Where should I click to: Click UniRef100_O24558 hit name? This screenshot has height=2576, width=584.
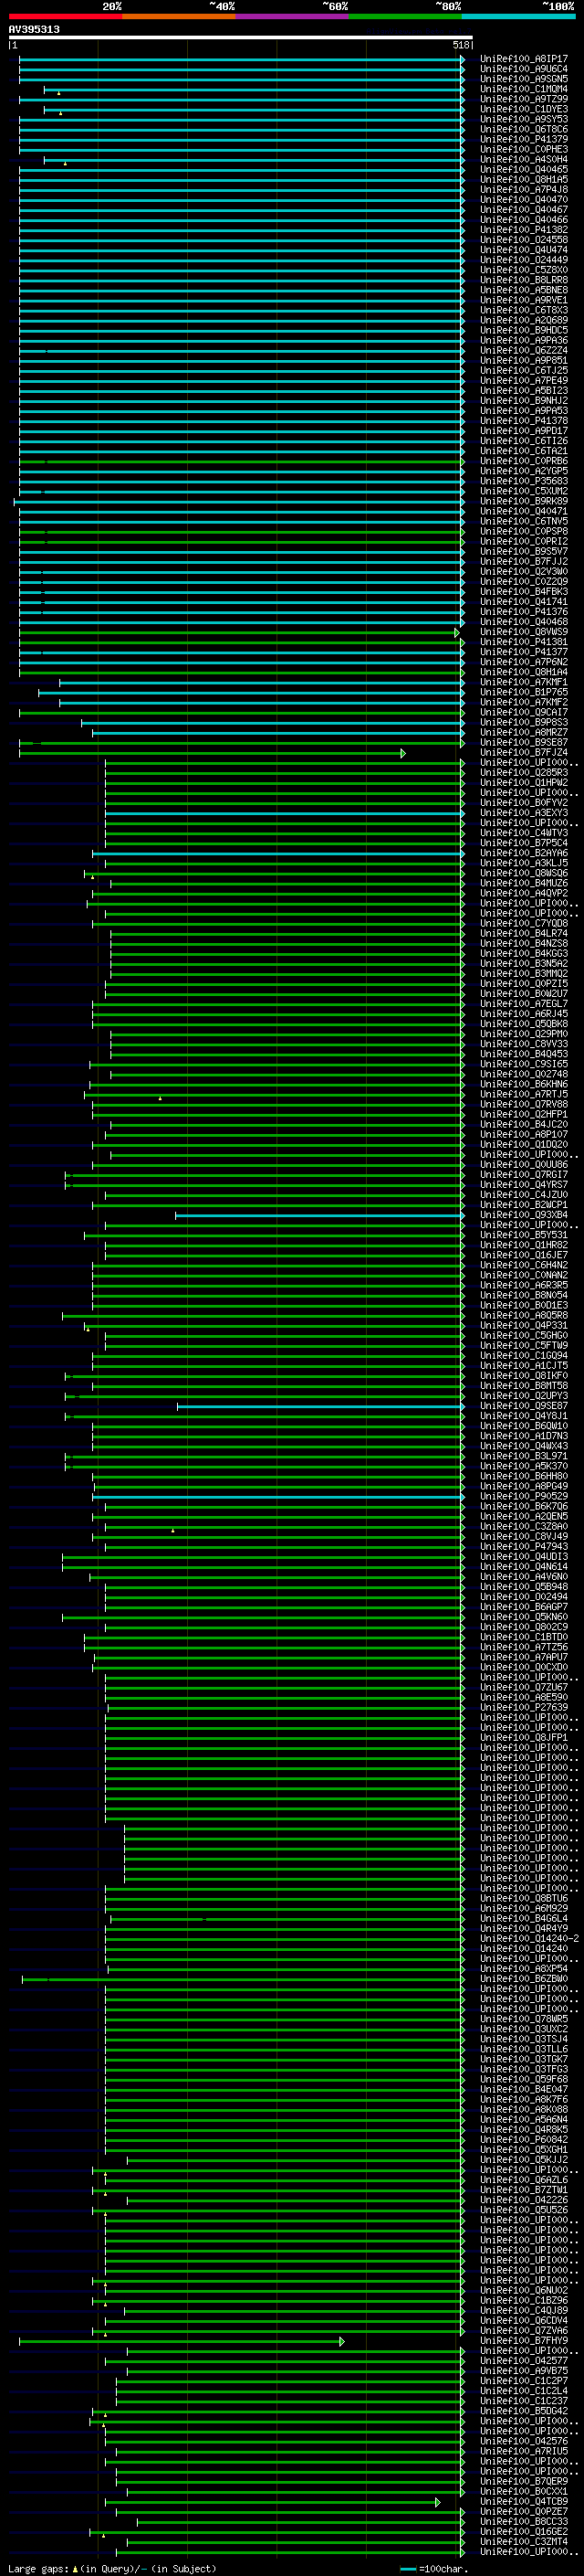click(x=524, y=240)
